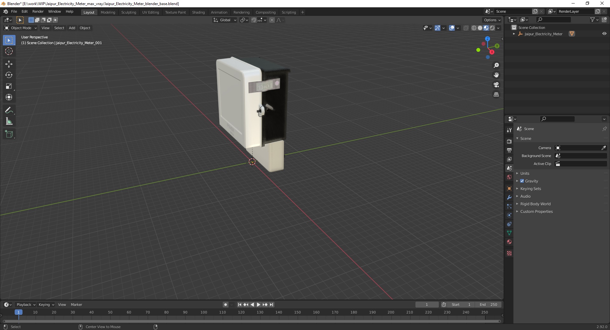Open the outliner filter dropdown
The width and height of the screenshot is (610, 330).
594,20
